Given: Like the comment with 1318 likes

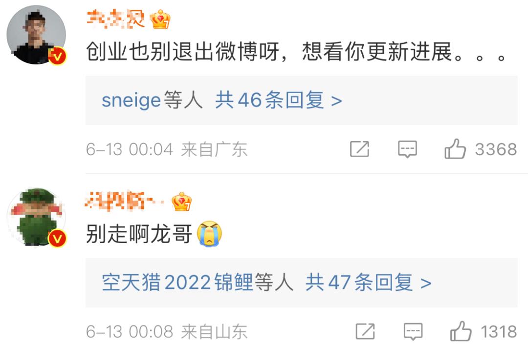Looking at the screenshot, I should click(461, 331).
